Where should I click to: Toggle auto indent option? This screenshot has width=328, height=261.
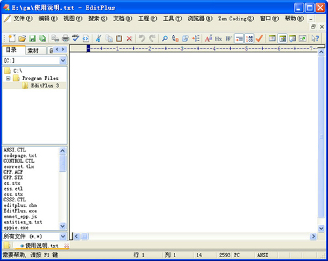tap(239, 39)
